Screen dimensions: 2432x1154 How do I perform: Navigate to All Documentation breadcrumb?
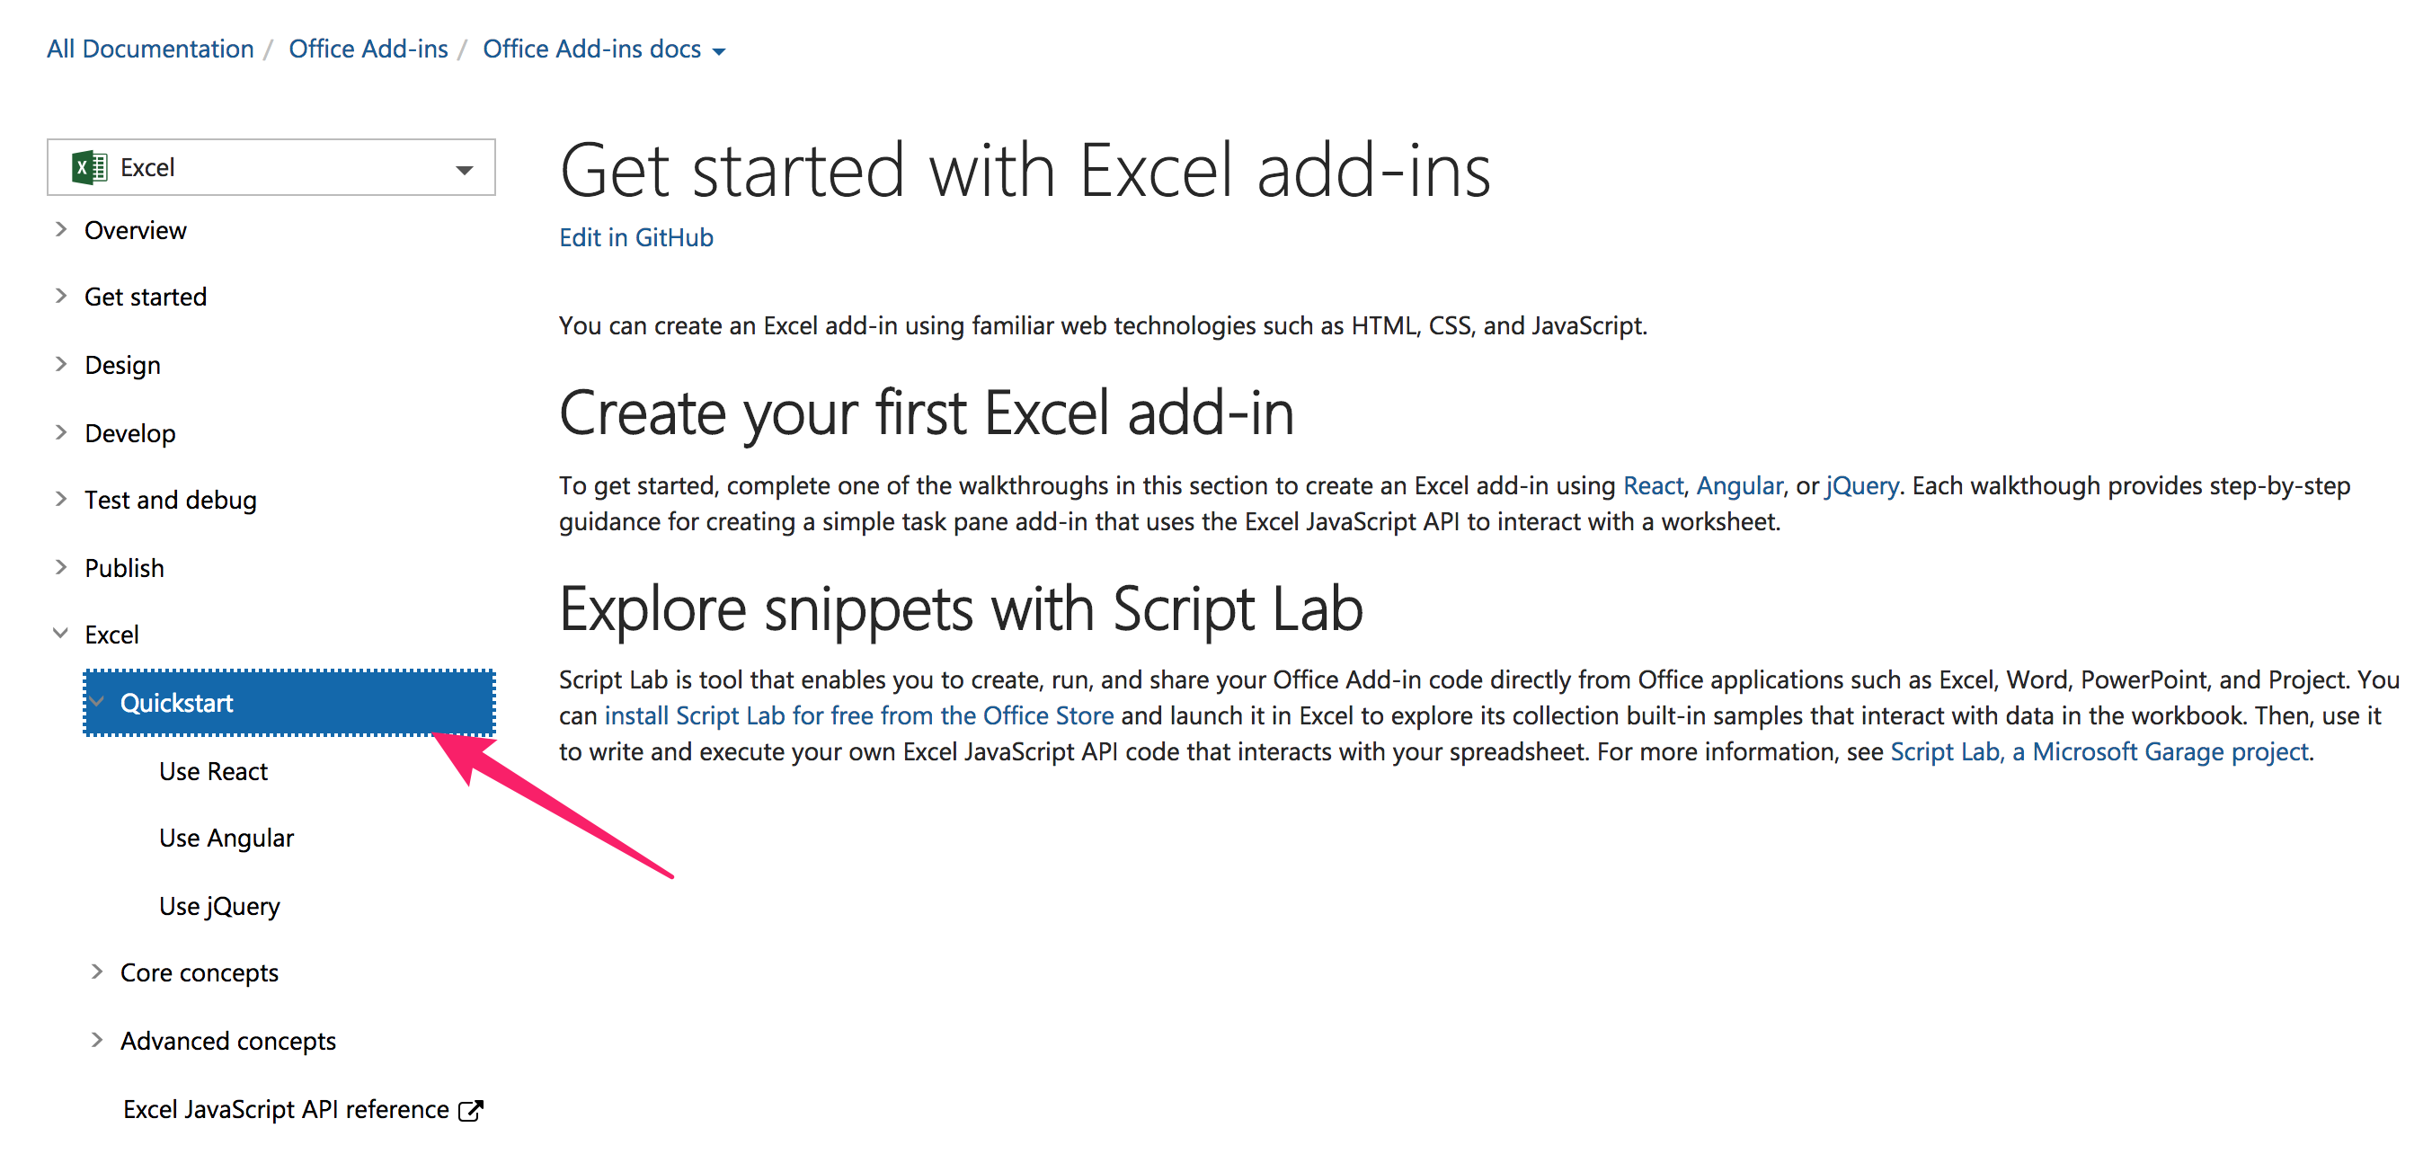[x=149, y=49]
